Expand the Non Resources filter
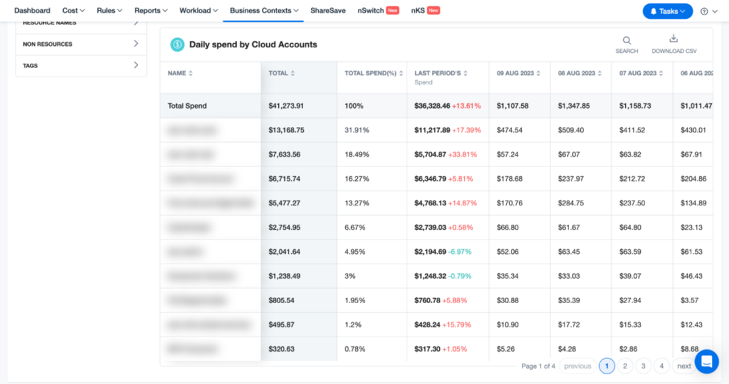 tap(81, 44)
